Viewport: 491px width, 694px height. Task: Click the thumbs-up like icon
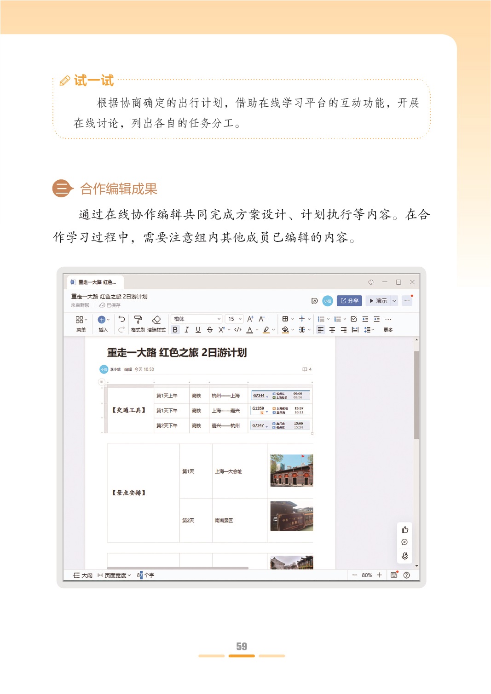click(404, 530)
